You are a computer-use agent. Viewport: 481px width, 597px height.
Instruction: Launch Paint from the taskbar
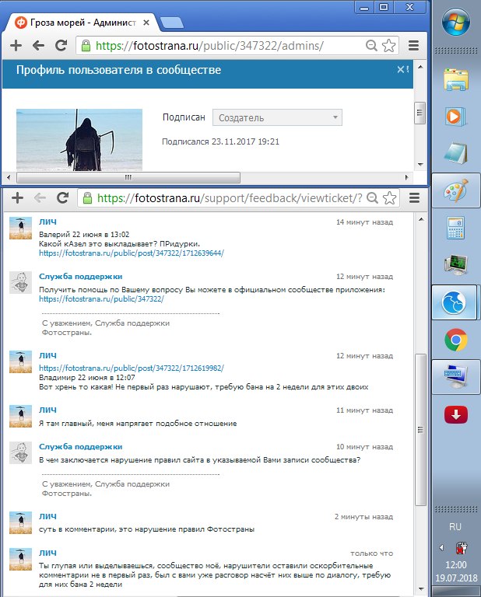(455, 192)
